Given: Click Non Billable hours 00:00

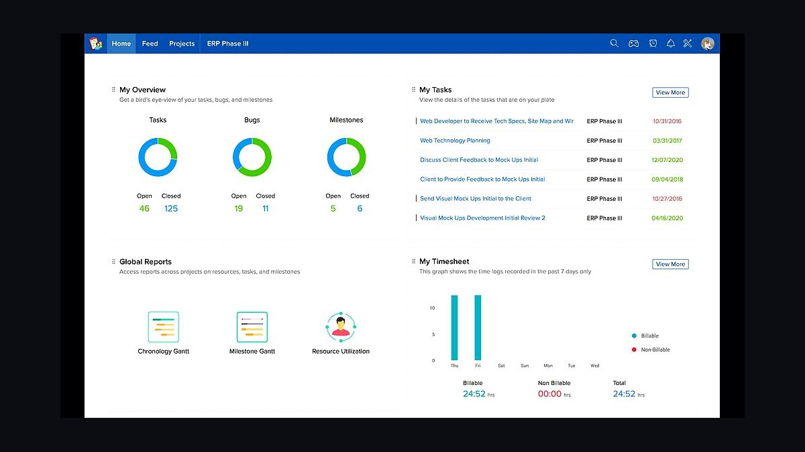Looking at the screenshot, I should coord(549,394).
